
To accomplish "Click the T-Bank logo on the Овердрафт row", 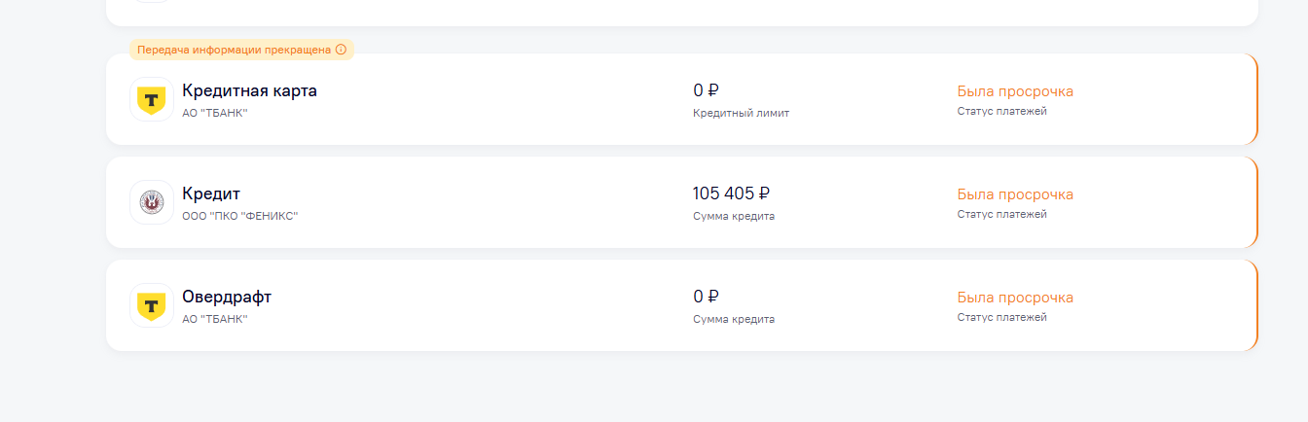I will pyautogui.click(x=151, y=305).
